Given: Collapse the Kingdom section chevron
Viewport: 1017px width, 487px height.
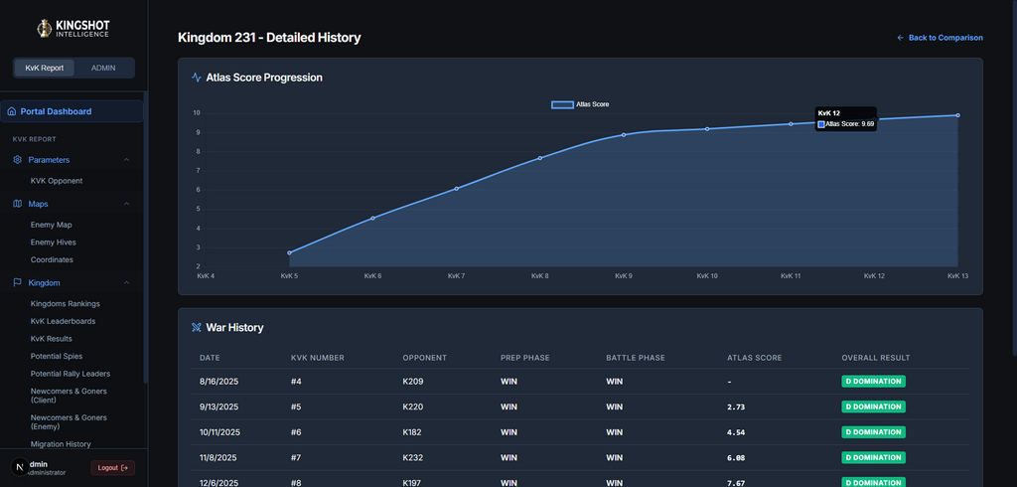Looking at the screenshot, I should pyautogui.click(x=126, y=283).
